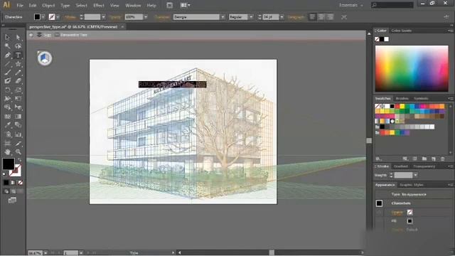Open the stroke color dropdown in control bar
This screenshot has height=256, width=455.
pos(58,17)
